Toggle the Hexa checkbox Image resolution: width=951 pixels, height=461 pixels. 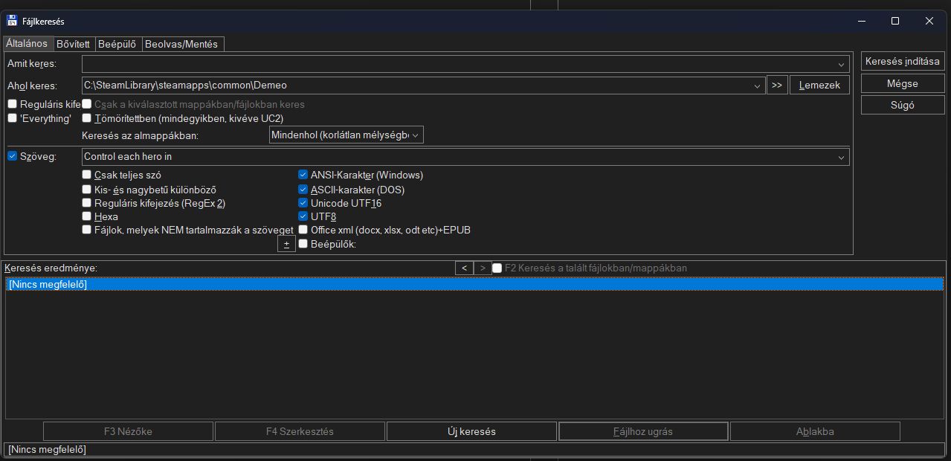[x=87, y=216]
